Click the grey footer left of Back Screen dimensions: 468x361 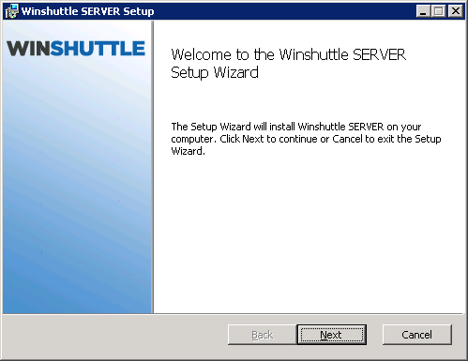click(114, 335)
